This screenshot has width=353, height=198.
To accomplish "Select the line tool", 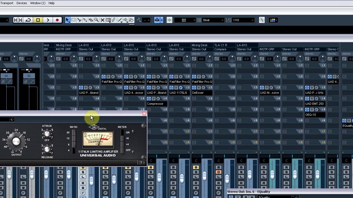I will [x=120, y=20].
